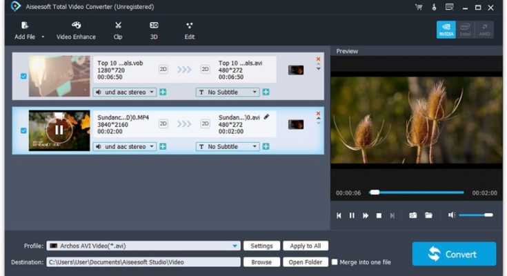The height and width of the screenshot is (276, 507).
Task: Expand the Archos AVI Video profile dropdown
Action: (x=236, y=246)
